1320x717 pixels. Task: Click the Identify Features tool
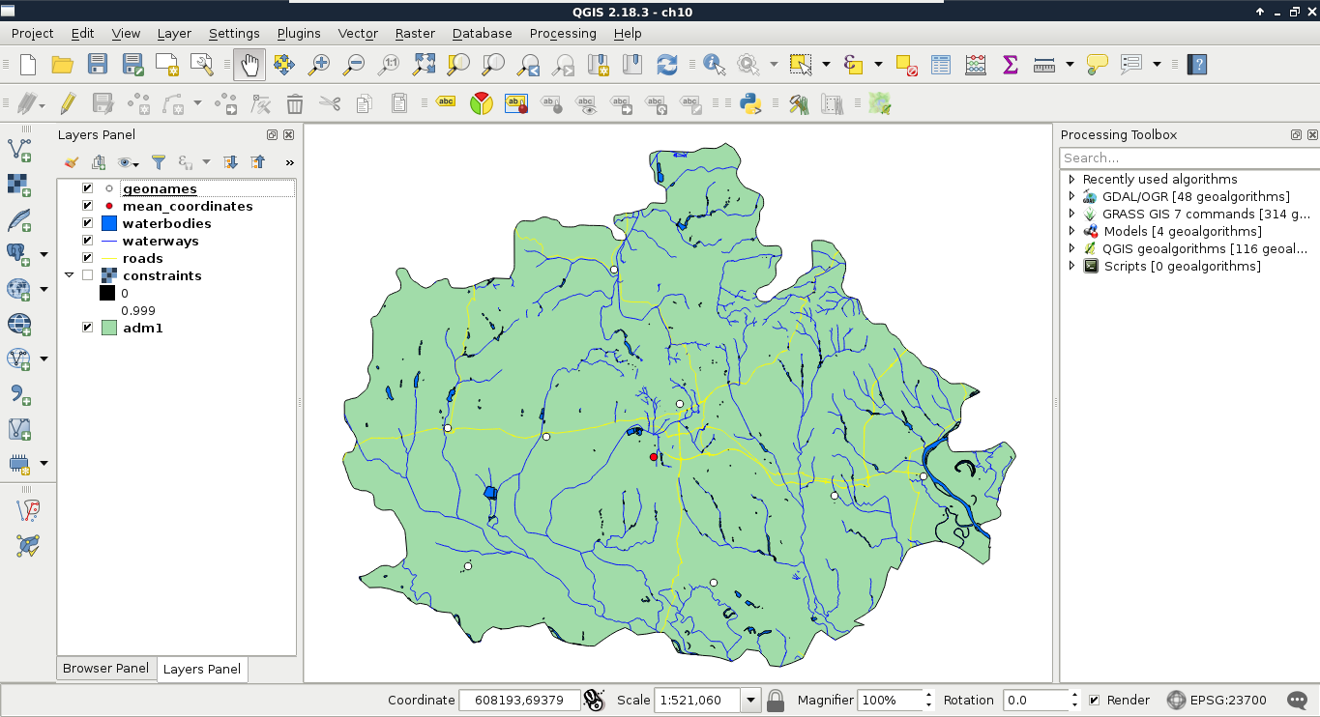715,65
